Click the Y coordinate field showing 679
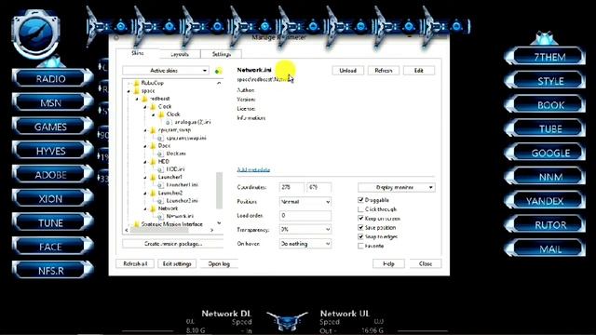 (318, 187)
